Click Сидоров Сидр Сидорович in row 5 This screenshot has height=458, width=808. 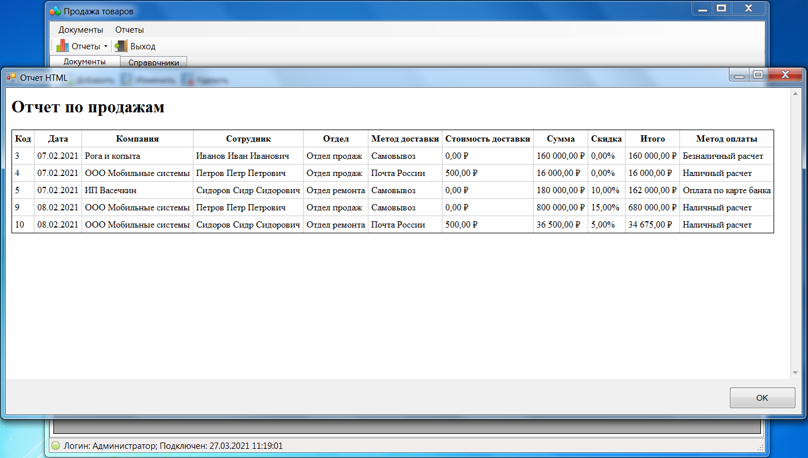click(248, 190)
